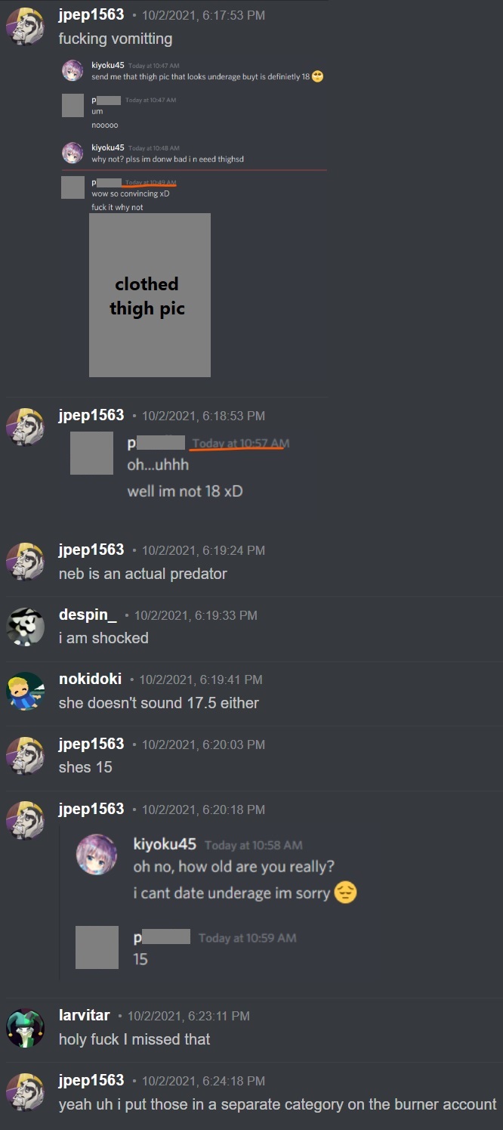Click the pensive emoji after 'im sorry'
This screenshot has height=1130, width=503.
click(x=345, y=893)
